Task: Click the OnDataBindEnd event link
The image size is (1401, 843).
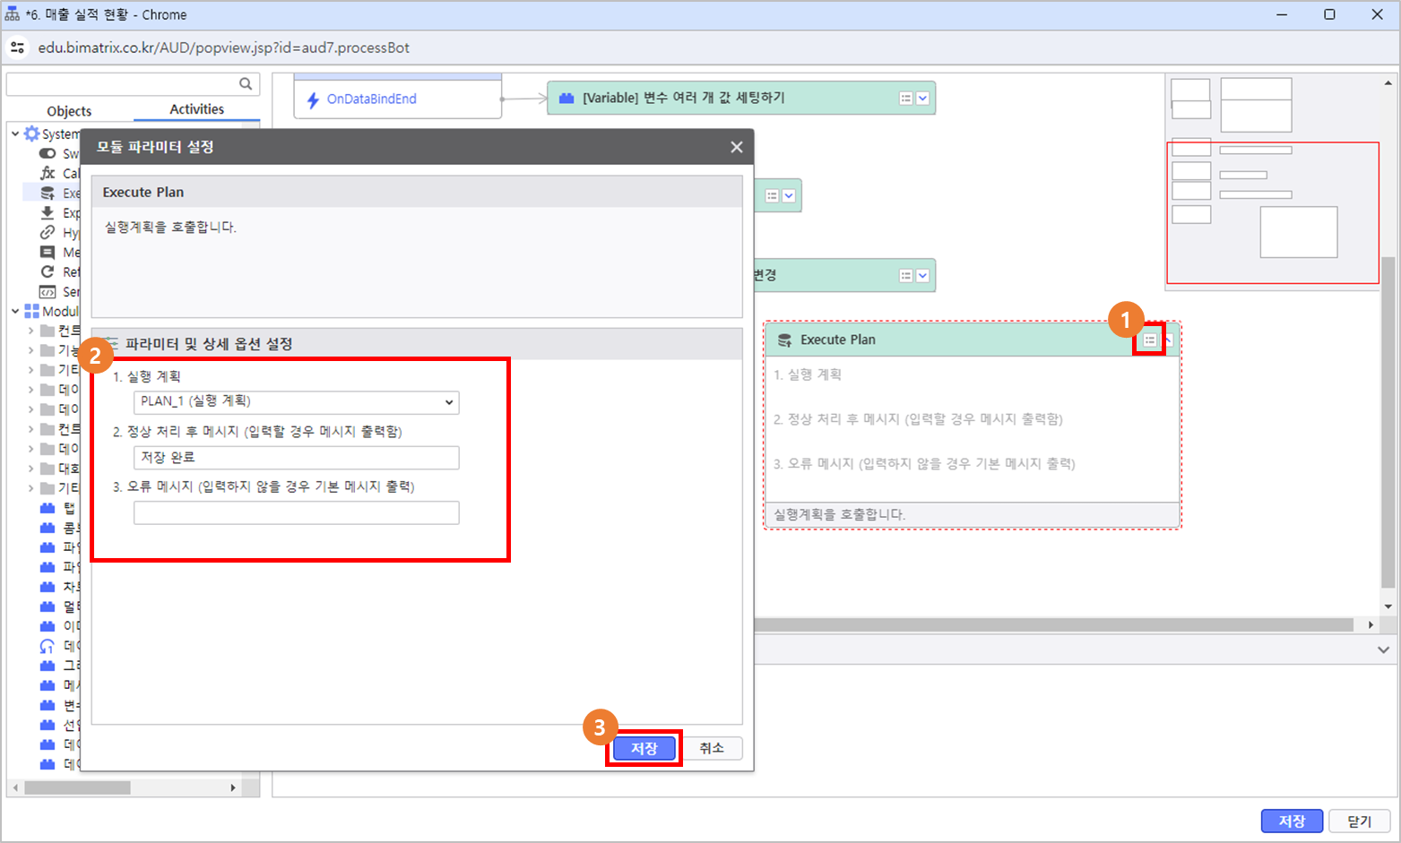Action: [371, 99]
